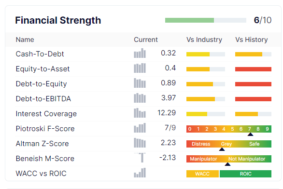Open the Equity-to-Asset mini chart icon
283x189 pixels.
pyautogui.click(x=140, y=68)
